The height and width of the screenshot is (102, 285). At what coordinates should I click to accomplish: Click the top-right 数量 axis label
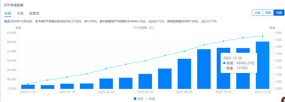(x=272, y=28)
